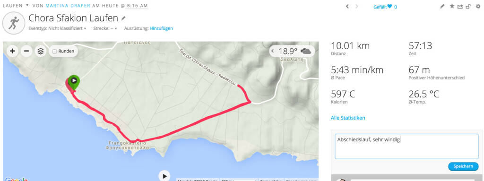This screenshot has width=484, height=181.
Task: Open the gear settings menu
Action: 478,6
